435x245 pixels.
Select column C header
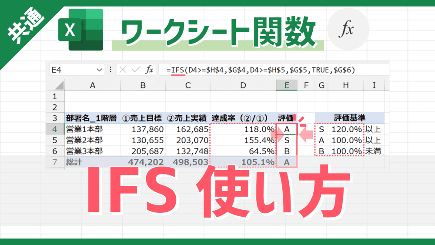click(188, 85)
